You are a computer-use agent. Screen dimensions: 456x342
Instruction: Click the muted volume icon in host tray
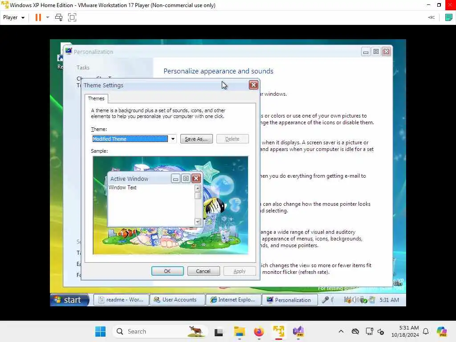click(x=381, y=331)
